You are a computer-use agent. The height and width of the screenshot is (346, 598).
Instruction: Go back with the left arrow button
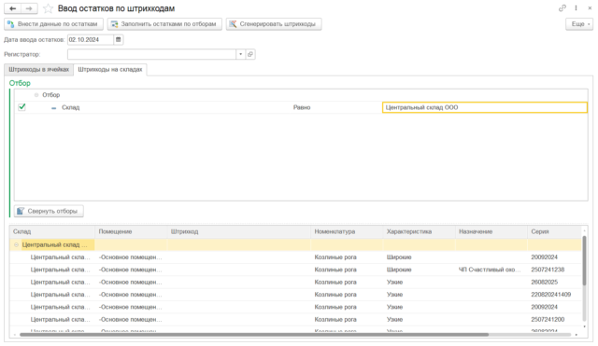click(12, 8)
